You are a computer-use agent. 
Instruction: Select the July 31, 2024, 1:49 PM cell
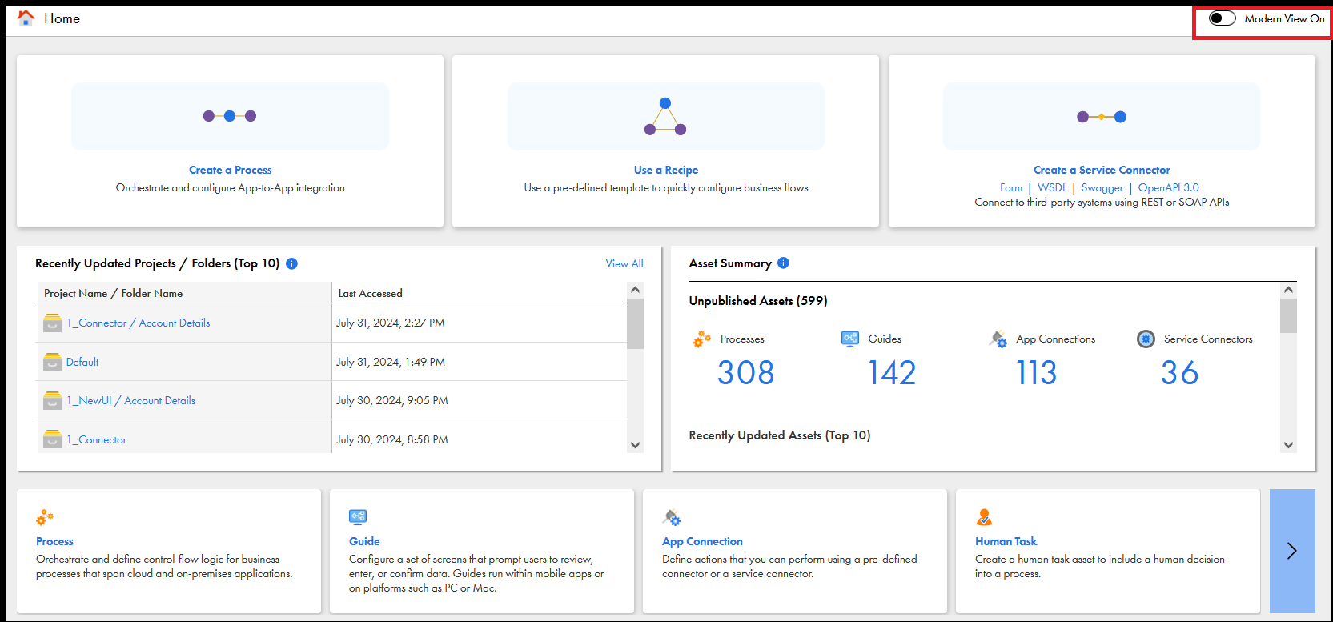tap(480, 362)
